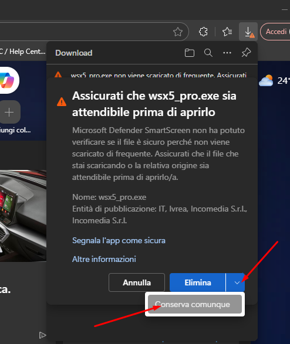Screen dimensions: 290x344
Task: Add this page to favorites star
Action: [178, 32]
